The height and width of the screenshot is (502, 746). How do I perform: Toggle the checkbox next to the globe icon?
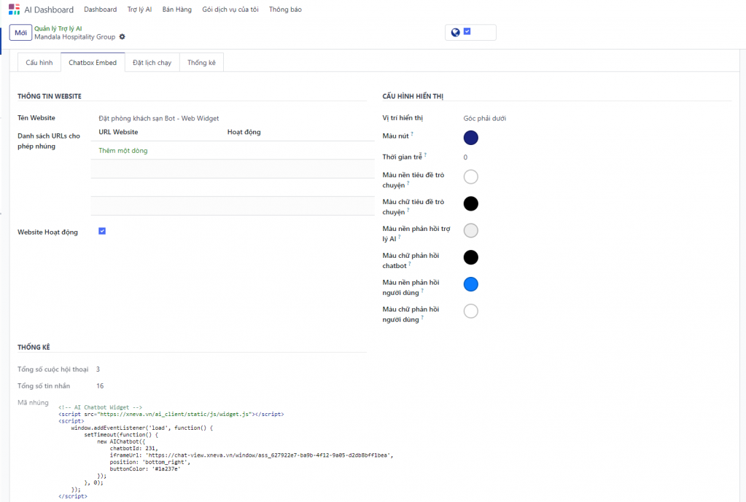point(467,31)
